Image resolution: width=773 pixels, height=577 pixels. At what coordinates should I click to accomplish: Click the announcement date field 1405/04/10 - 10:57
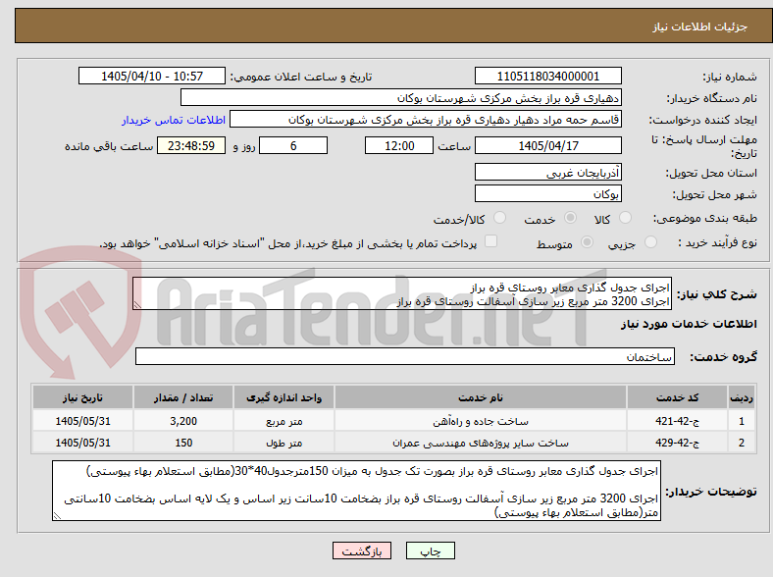[152, 76]
